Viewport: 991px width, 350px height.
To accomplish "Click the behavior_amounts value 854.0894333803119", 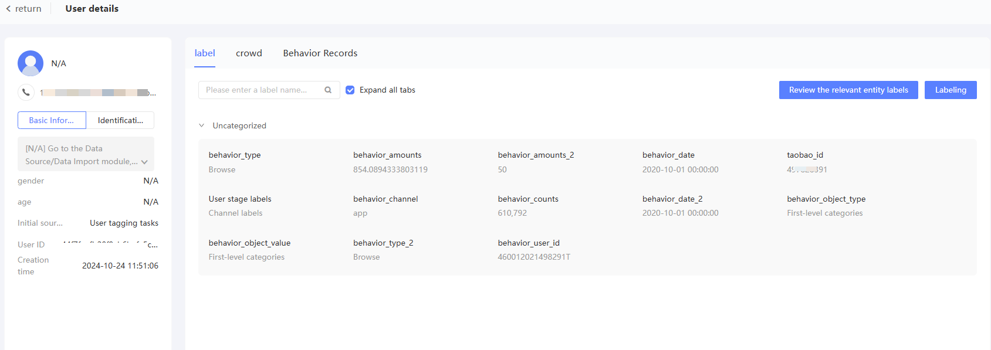I will pyautogui.click(x=390, y=169).
